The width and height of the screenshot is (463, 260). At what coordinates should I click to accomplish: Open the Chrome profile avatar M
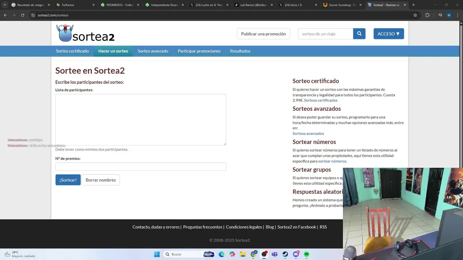pyautogui.click(x=449, y=15)
